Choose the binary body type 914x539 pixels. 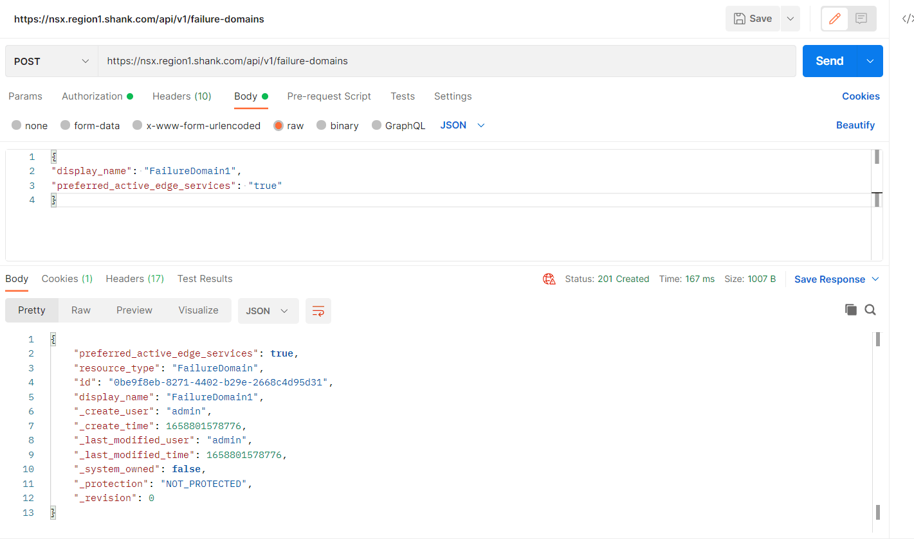(322, 125)
